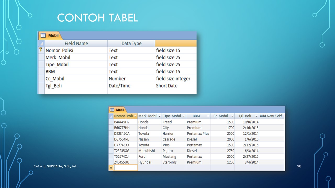Open the Nomor_Poli column filter dropdown

(x=136, y=116)
